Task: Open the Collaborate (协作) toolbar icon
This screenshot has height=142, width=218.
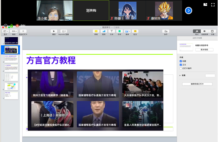Action: coord(166,31)
